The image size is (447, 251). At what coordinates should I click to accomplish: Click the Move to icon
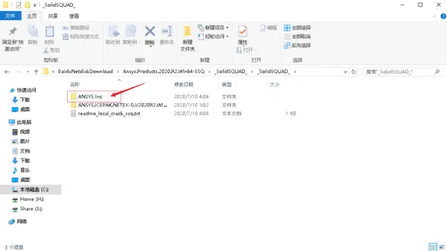pyautogui.click(x=113, y=31)
